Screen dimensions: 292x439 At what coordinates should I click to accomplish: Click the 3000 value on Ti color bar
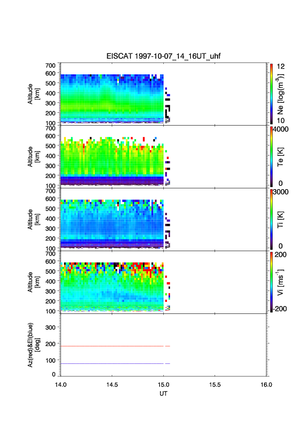point(280,192)
